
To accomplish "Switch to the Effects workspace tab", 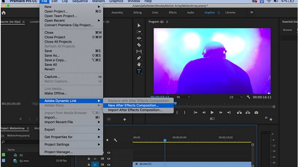I will [173, 13].
